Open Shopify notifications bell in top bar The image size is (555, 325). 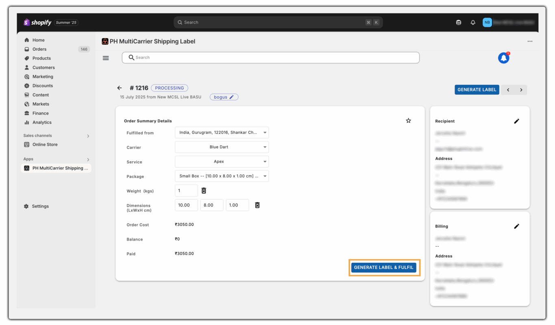(473, 22)
